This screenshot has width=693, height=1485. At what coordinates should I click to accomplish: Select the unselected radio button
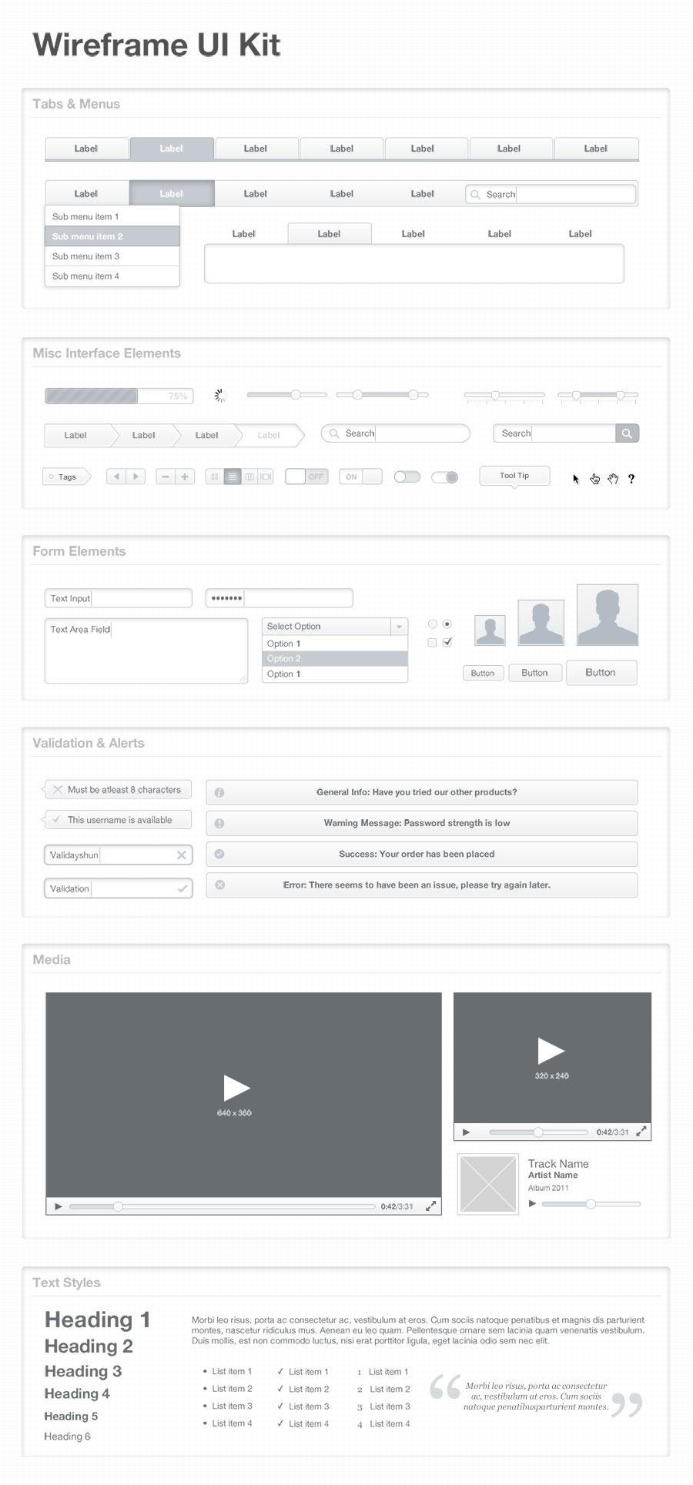433,624
